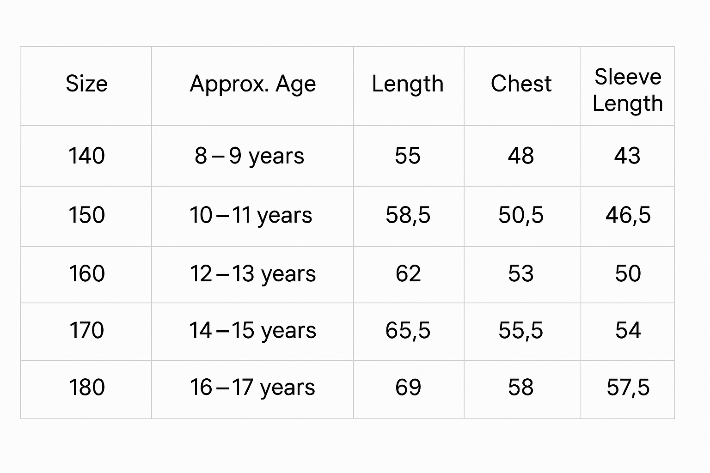Click the Chest value 48 cell
The height and width of the screenshot is (473, 710).
point(521,156)
